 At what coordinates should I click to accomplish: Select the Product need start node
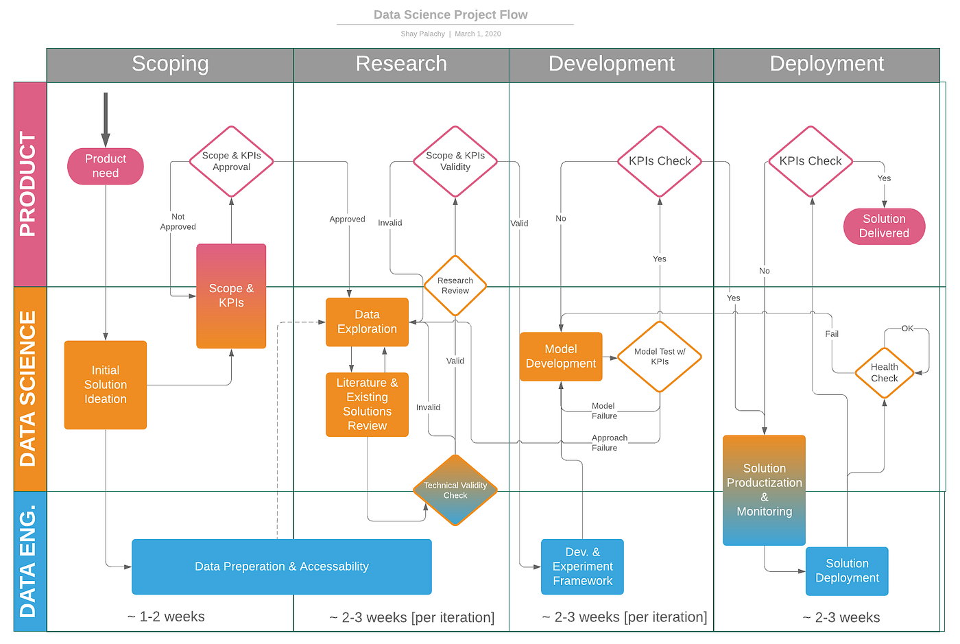tap(105, 166)
